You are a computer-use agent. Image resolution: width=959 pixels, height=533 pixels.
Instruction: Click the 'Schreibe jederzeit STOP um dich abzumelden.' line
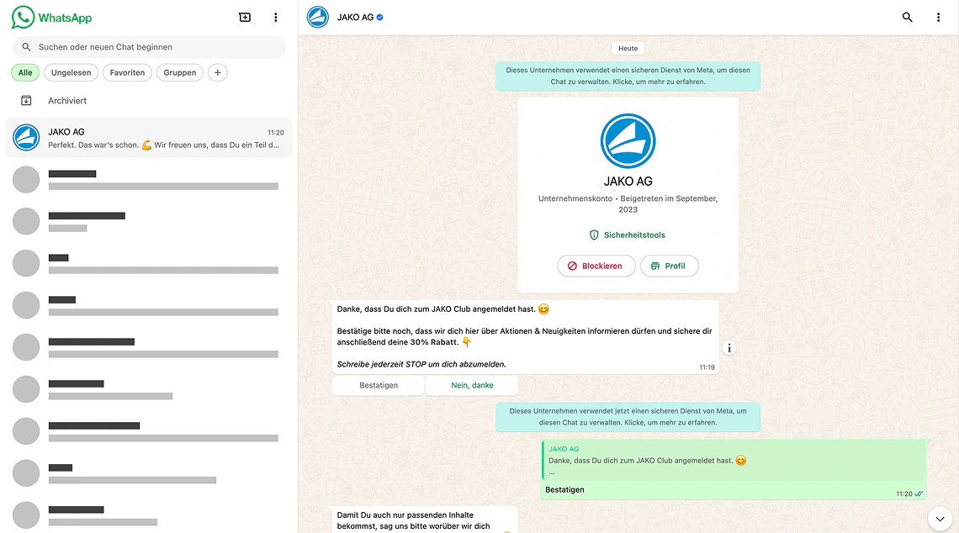421,364
